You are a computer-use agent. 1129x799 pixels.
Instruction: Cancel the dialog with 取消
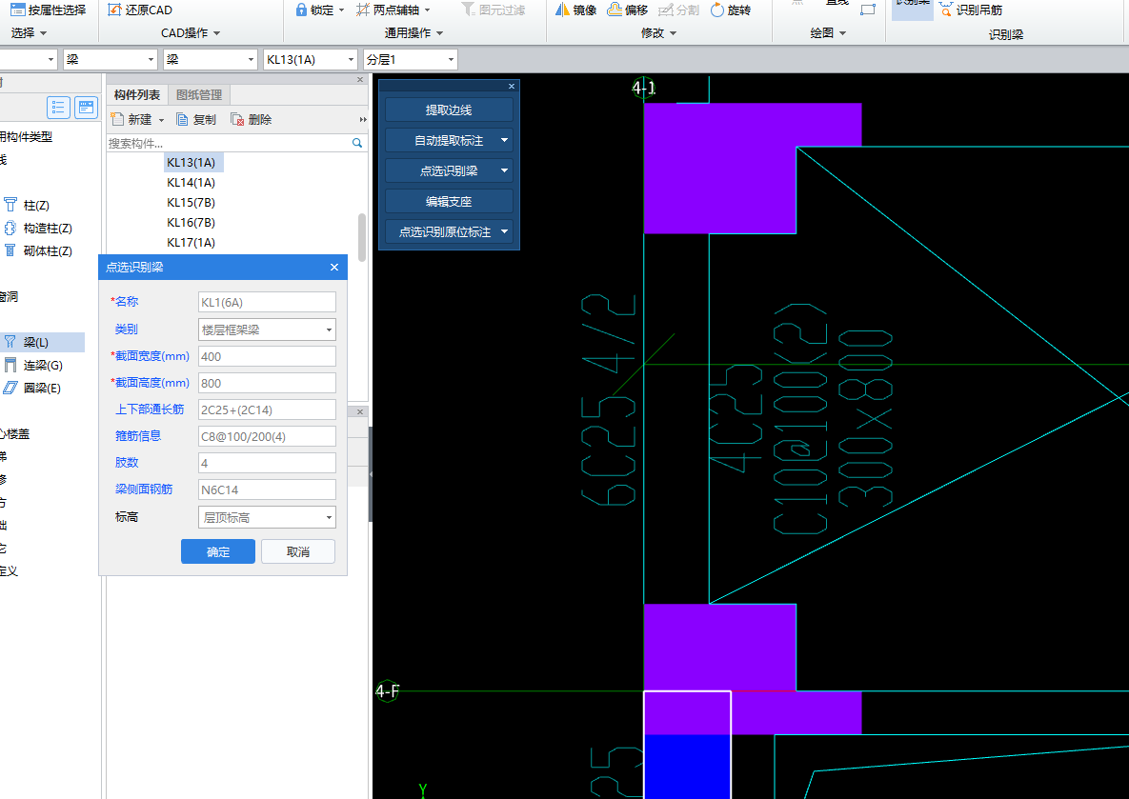coord(298,551)
